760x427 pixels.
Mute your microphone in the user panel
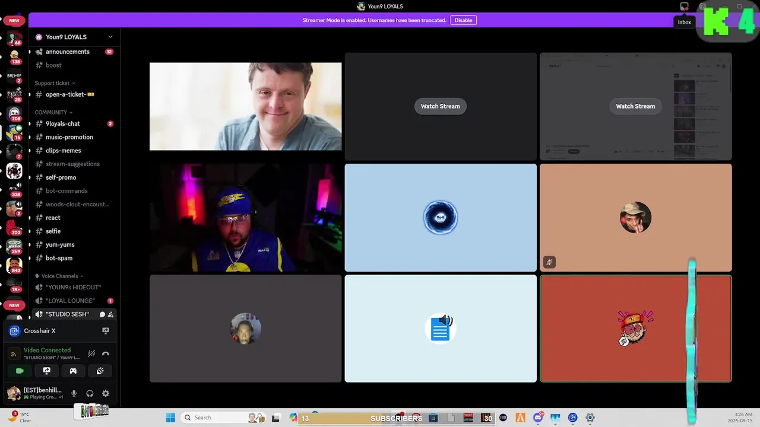click(74, 393)
